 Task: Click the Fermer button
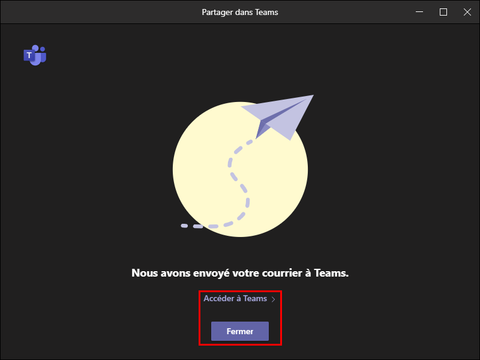pos(239,331)
